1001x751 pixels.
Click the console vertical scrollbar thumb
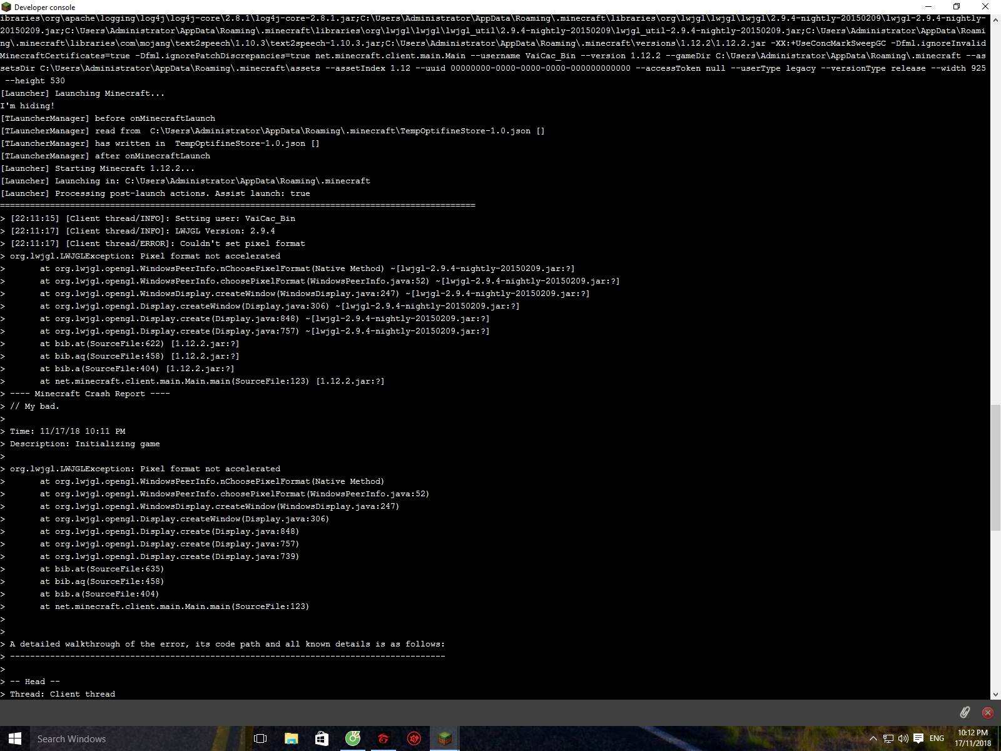pos(995,468)
